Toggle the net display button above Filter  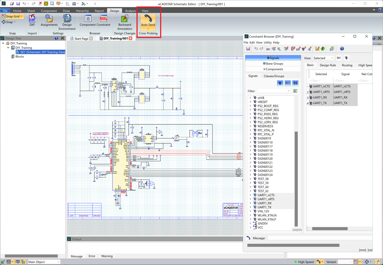pos(288,83)
